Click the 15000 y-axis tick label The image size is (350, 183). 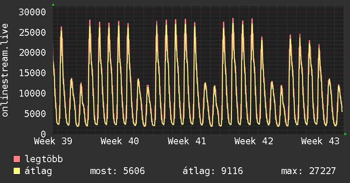coord(32,73)
